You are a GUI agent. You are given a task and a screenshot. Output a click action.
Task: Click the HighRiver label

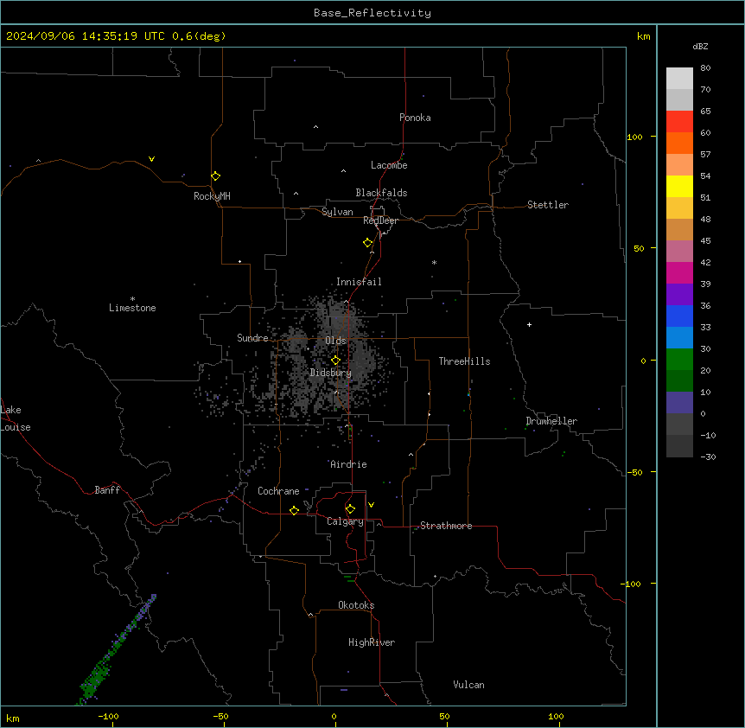[x=372, y=642]
